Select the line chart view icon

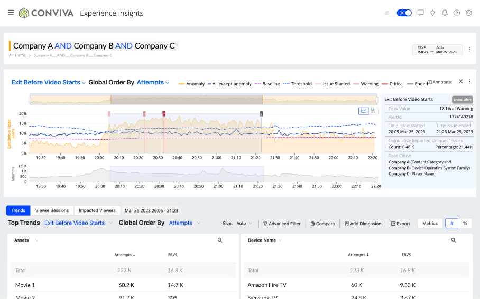click(363, 111)
